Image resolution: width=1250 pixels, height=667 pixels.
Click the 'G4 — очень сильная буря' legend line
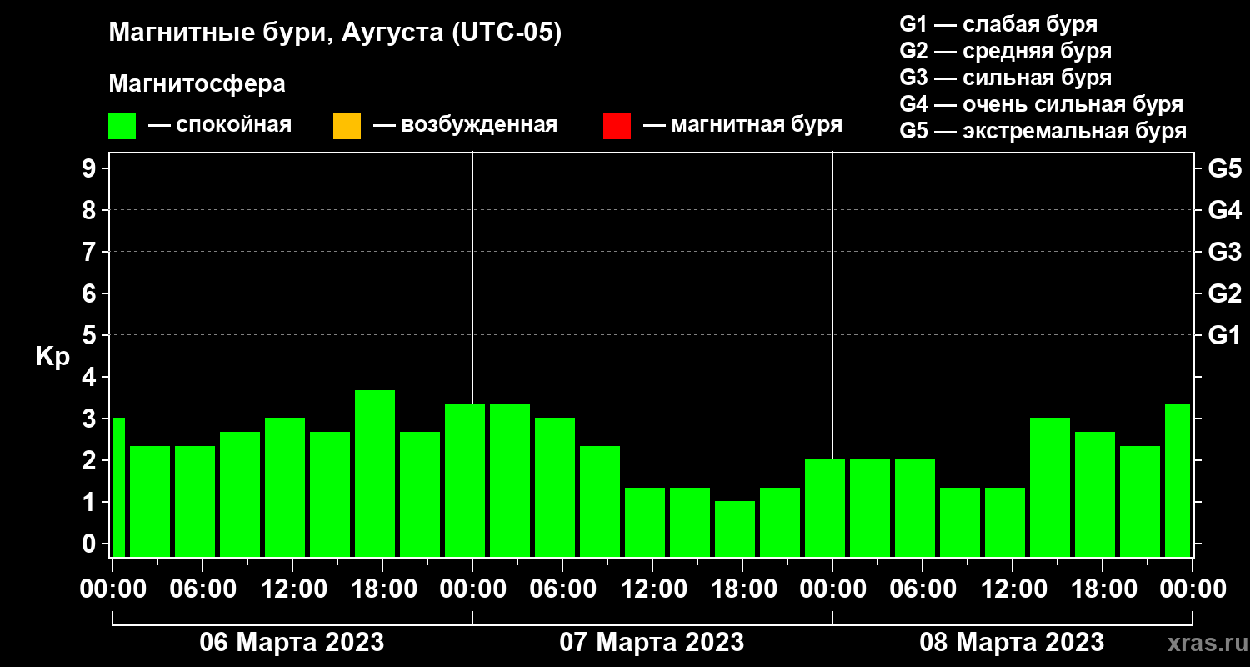[x=1041, y=104]
